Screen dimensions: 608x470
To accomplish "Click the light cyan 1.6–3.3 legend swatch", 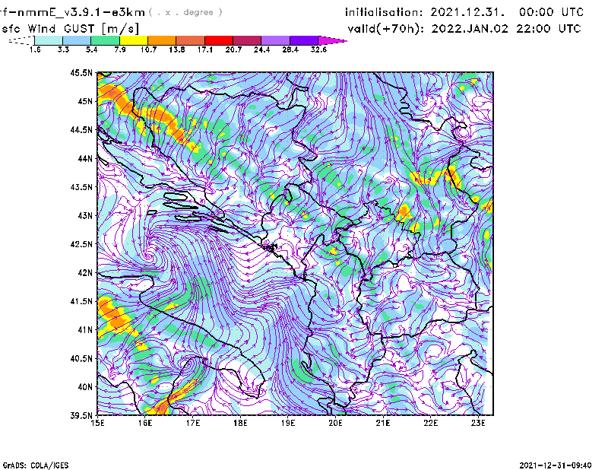I will 49,40.
